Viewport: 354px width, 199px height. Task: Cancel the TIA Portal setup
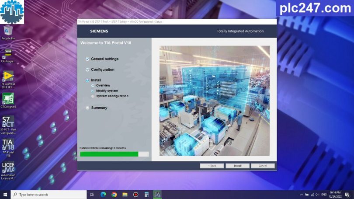click(263, 166)
